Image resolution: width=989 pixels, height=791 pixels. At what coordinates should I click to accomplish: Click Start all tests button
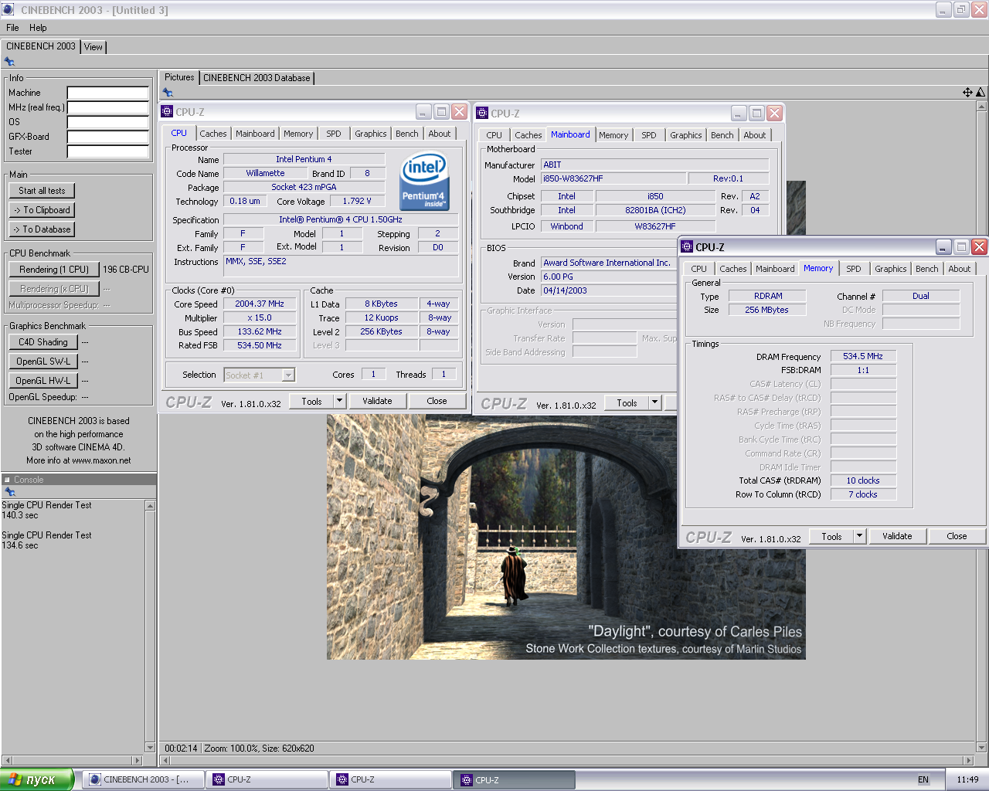click(42, 191)
